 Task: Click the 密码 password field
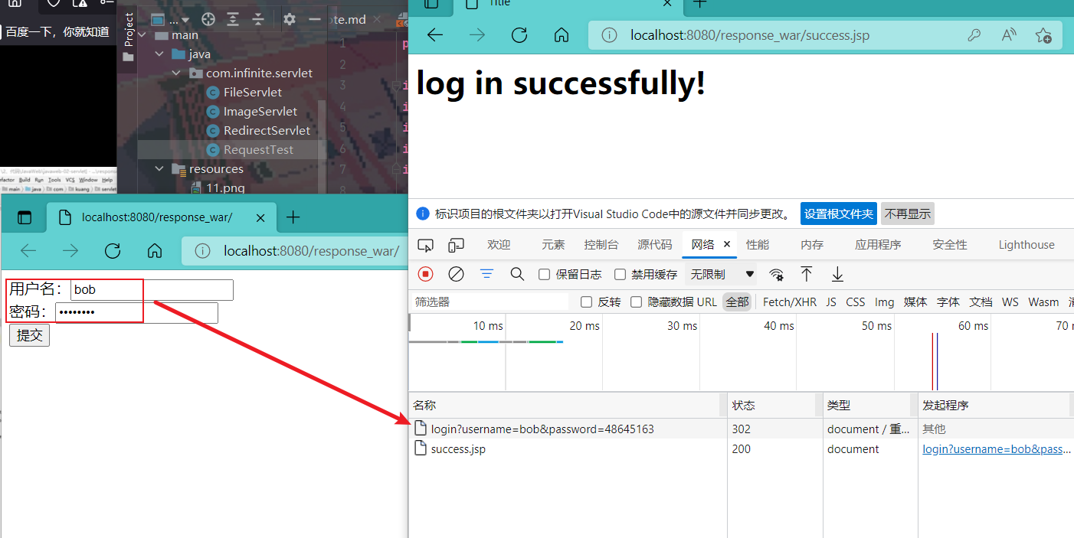(136, 313)
